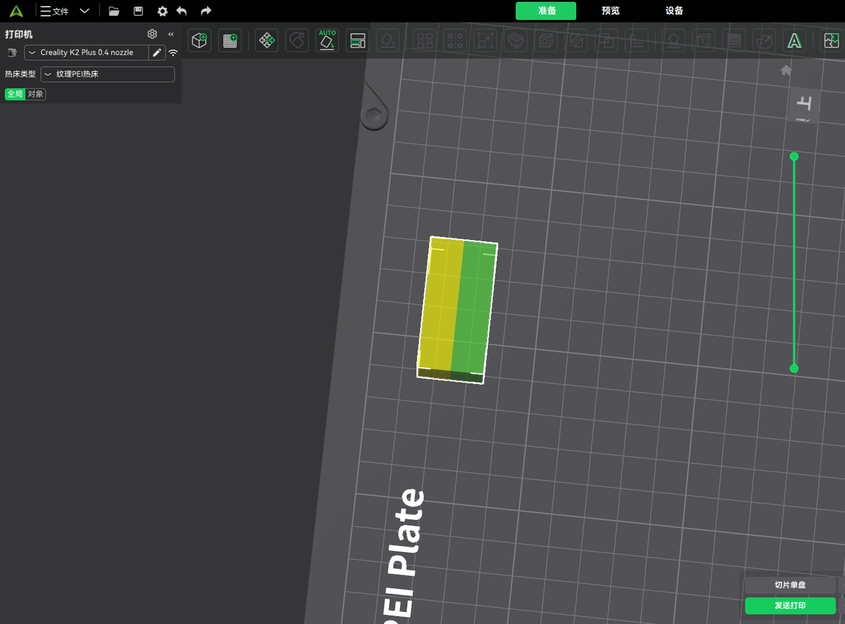
Task: Click the Wi-Fi printer connection icon
Action: click(x=173, y=53)
